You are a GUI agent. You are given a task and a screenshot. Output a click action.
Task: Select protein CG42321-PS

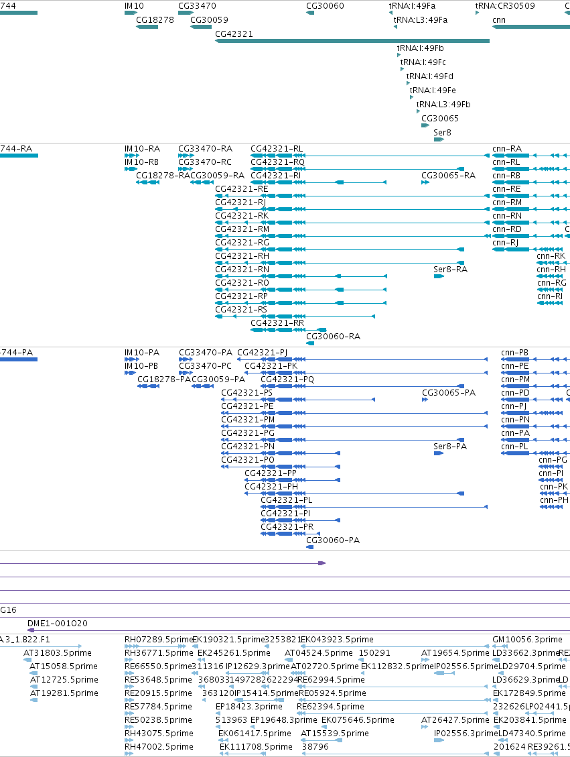coord(247,392)
